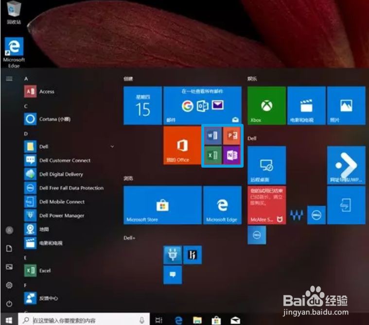The width and height of the screenshot is (369, 325).
Task: Open the McAfee Security tile
Action: coord(266,205)
